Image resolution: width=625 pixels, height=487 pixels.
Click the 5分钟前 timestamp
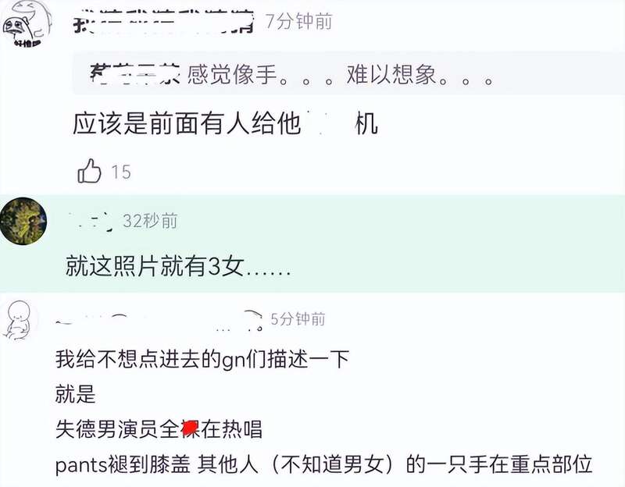pos(298,319)
